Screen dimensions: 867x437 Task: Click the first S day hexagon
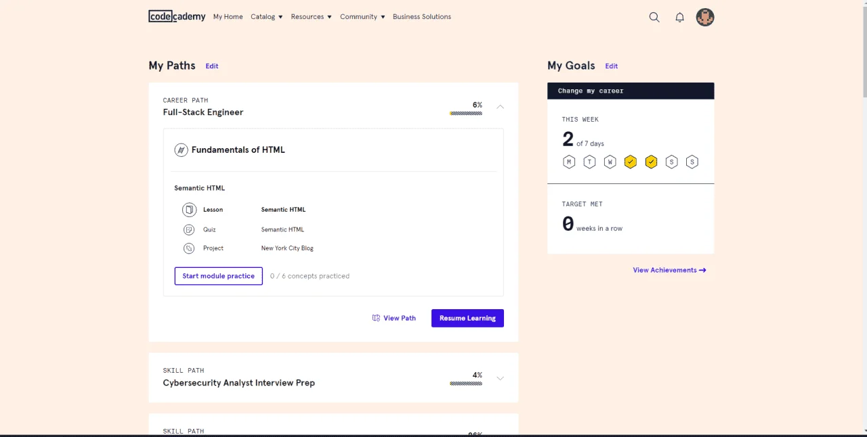point(671,162)
